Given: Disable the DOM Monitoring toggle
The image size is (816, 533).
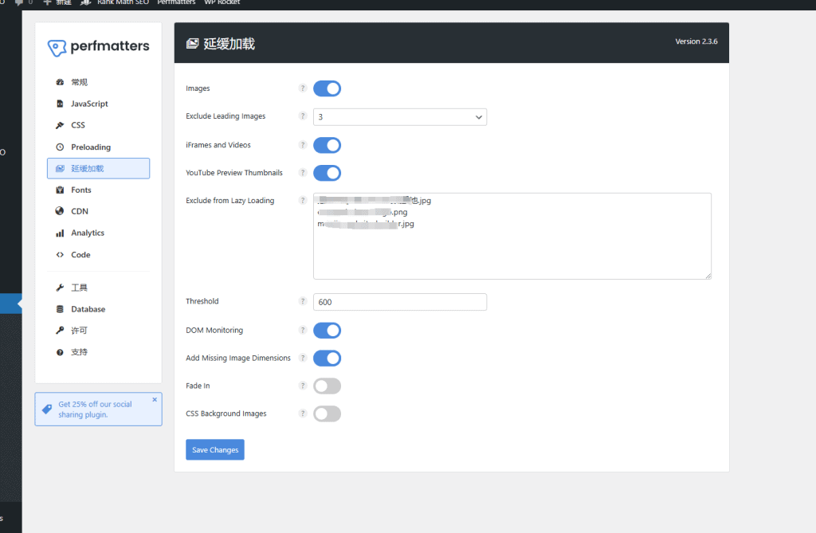Looking at the screenshot, I should [327, 331].
